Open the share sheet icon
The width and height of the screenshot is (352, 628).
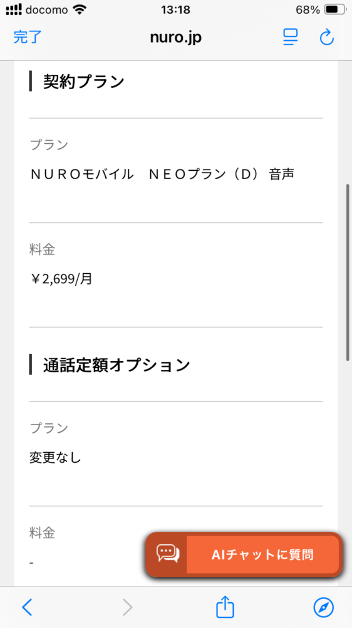point(225,607)
